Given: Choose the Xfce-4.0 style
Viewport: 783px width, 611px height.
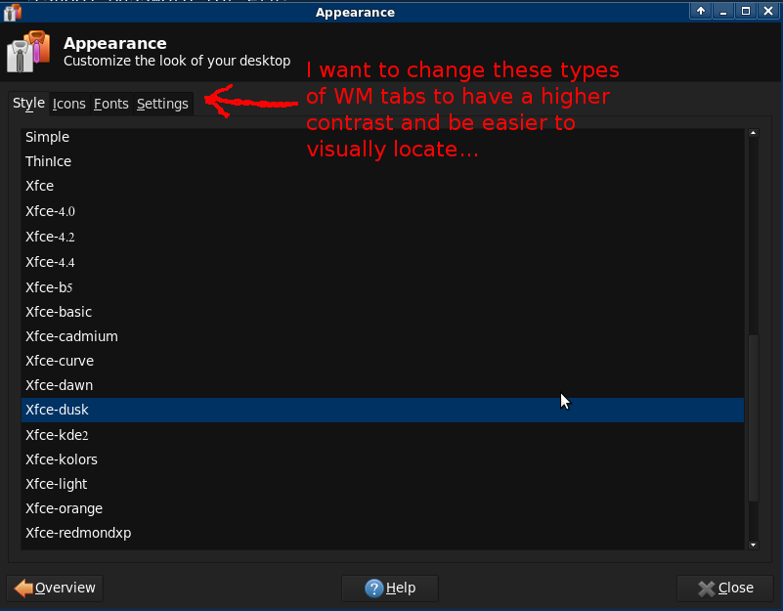Looking at the screenshot, I should (x=382, y=211).
